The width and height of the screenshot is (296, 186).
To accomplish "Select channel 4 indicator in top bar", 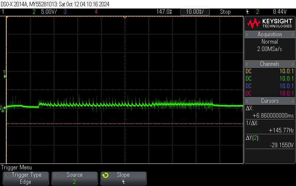I will pos(96,12).
